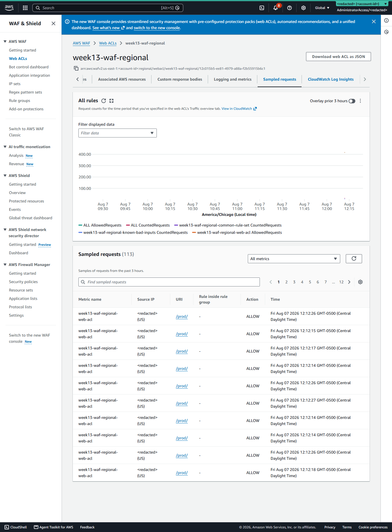Open Agent Toolkit for AWS

tap(54, 527)
